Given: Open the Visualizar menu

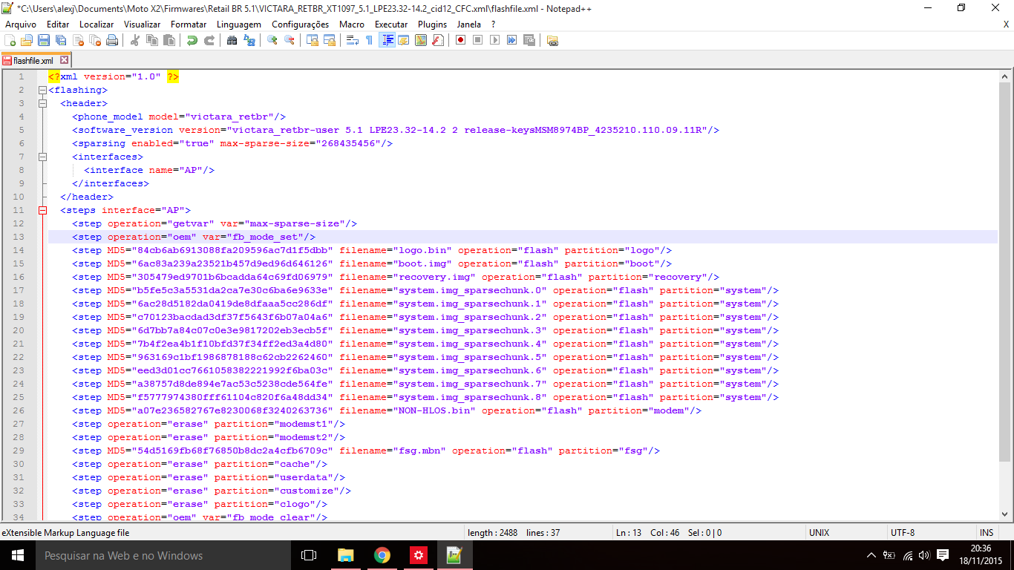Looking at the screenshot, I should 142,24.
